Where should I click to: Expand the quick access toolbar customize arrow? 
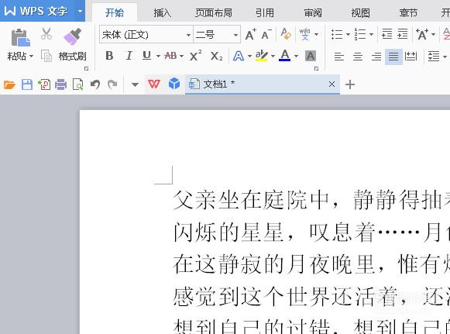coord(135,84)
